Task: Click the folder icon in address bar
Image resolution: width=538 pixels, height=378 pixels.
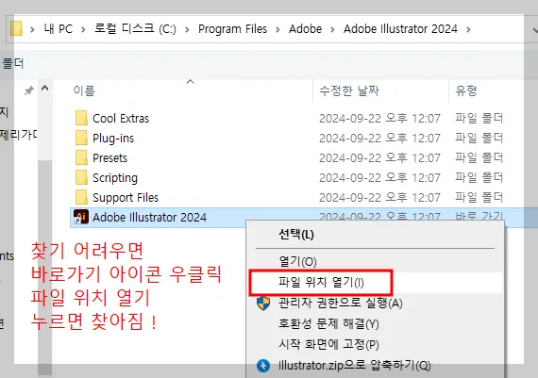Action: [x=16, y=29]
